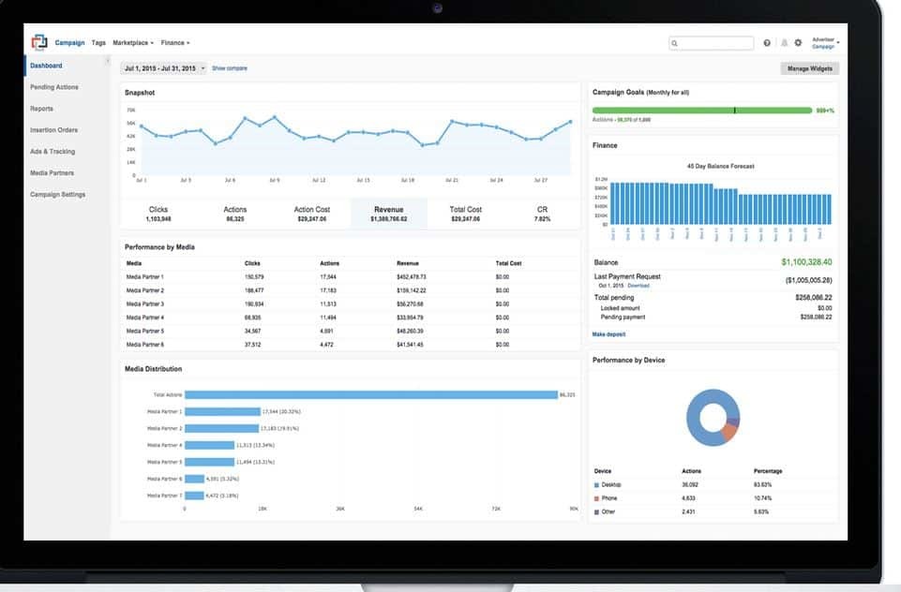Select the Clicks metric tile
The width and height of the screenshot is (901, 592).
pos(158,214)
